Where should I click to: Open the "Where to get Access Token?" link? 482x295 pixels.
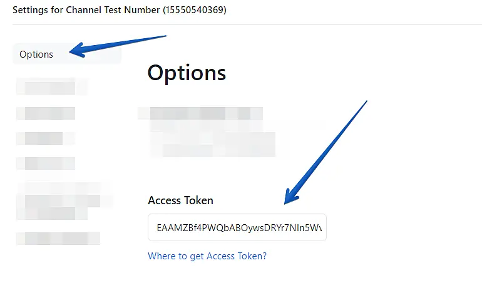(x=207, y=256)
